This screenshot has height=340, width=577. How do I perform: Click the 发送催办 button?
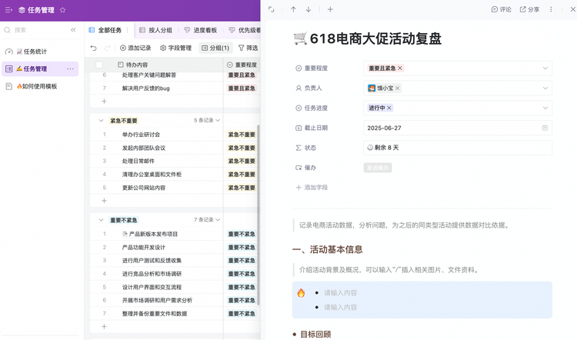coord(378,168)
